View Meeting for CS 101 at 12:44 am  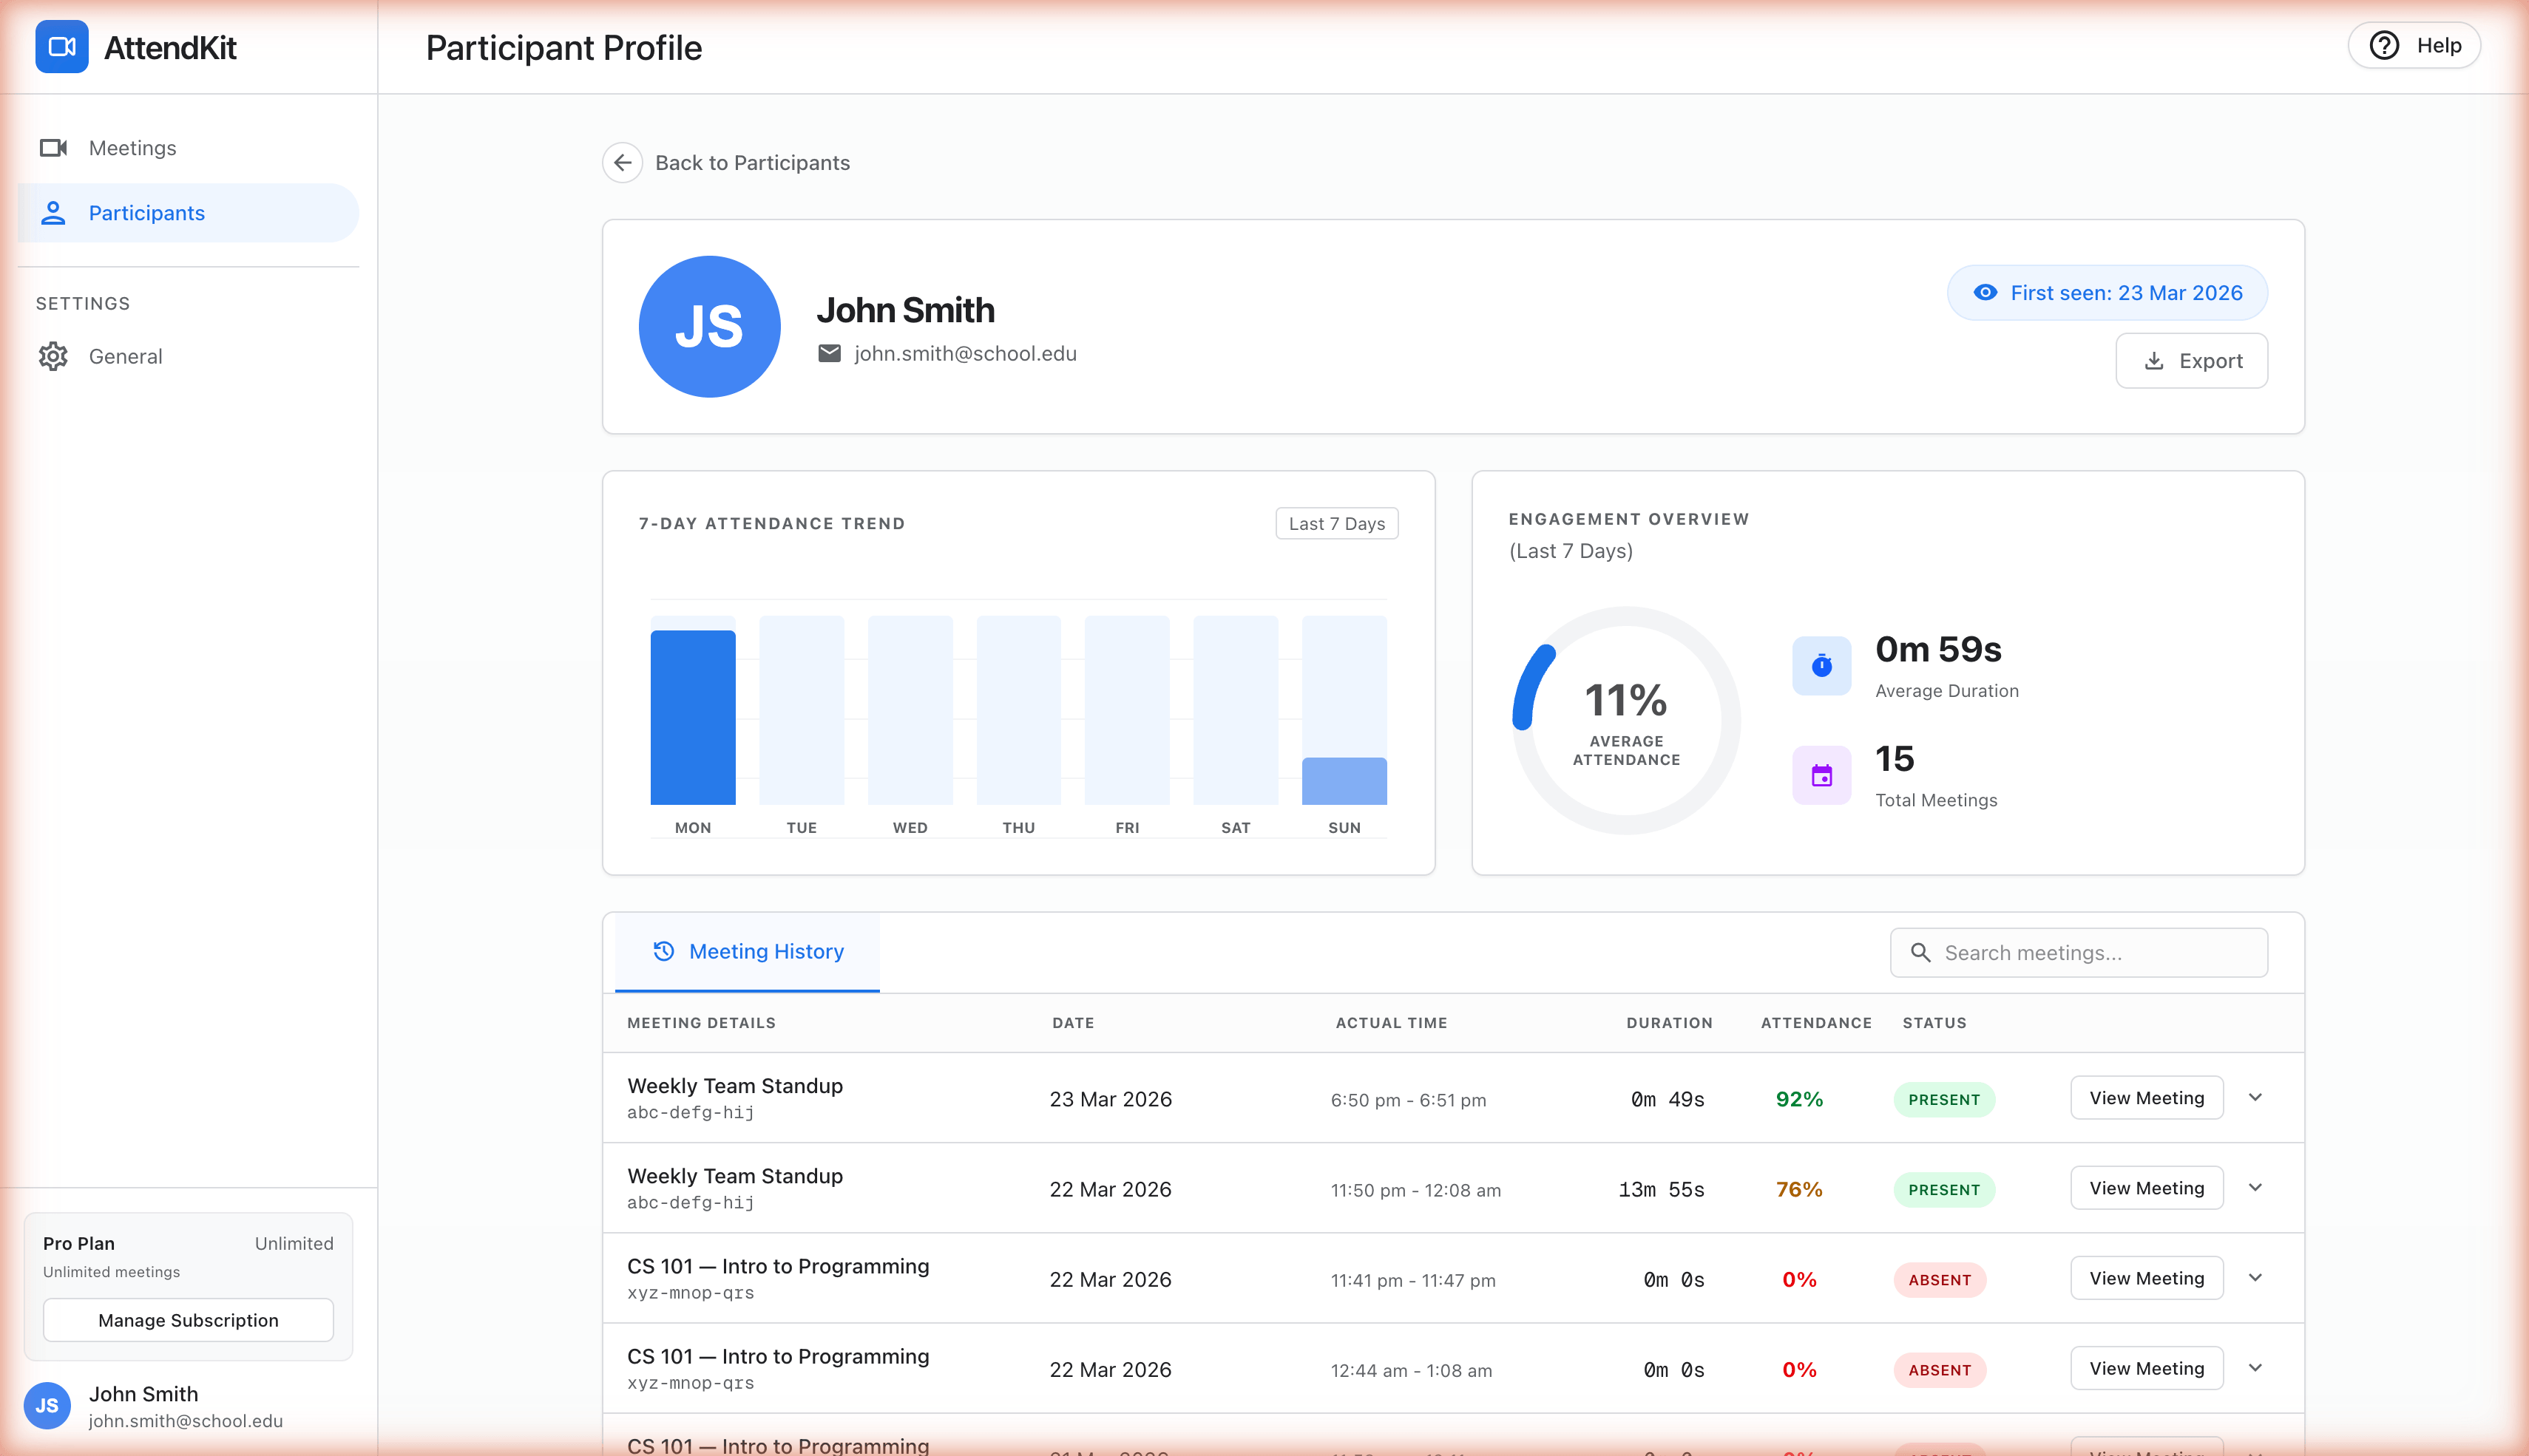(x=2147, y=1368)
